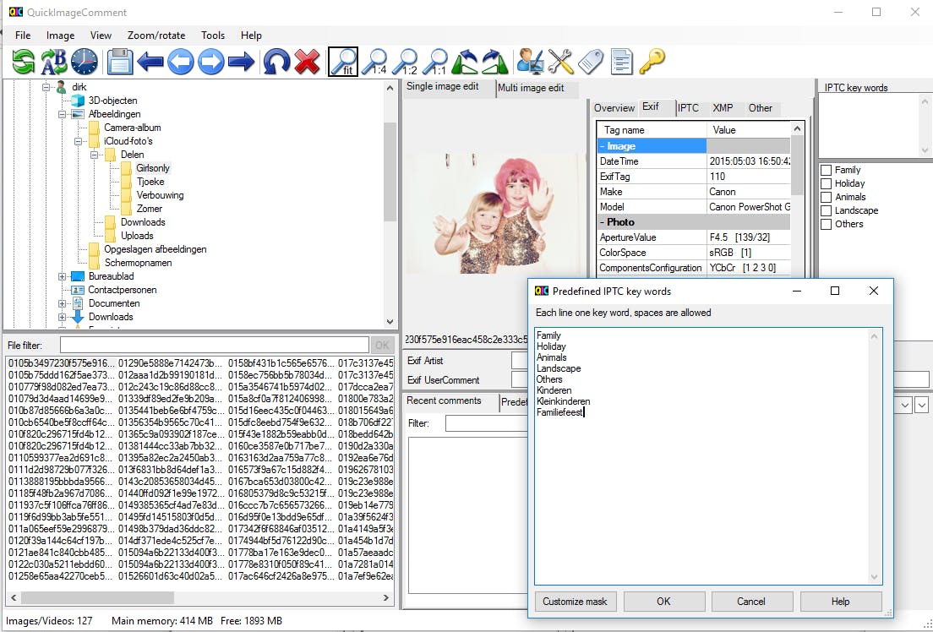Click the red X delete icon
933x632 pixels.
click(307, 62)
